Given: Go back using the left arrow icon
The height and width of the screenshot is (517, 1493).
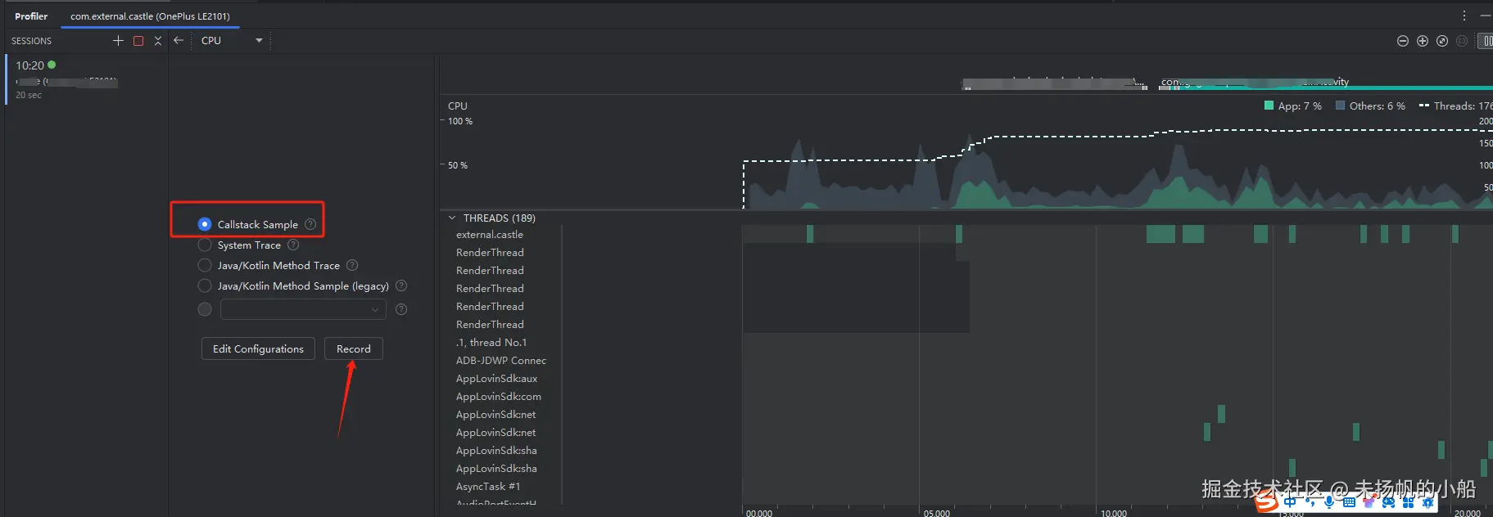Looking at the screenshot, I should [x=179, y=40].
